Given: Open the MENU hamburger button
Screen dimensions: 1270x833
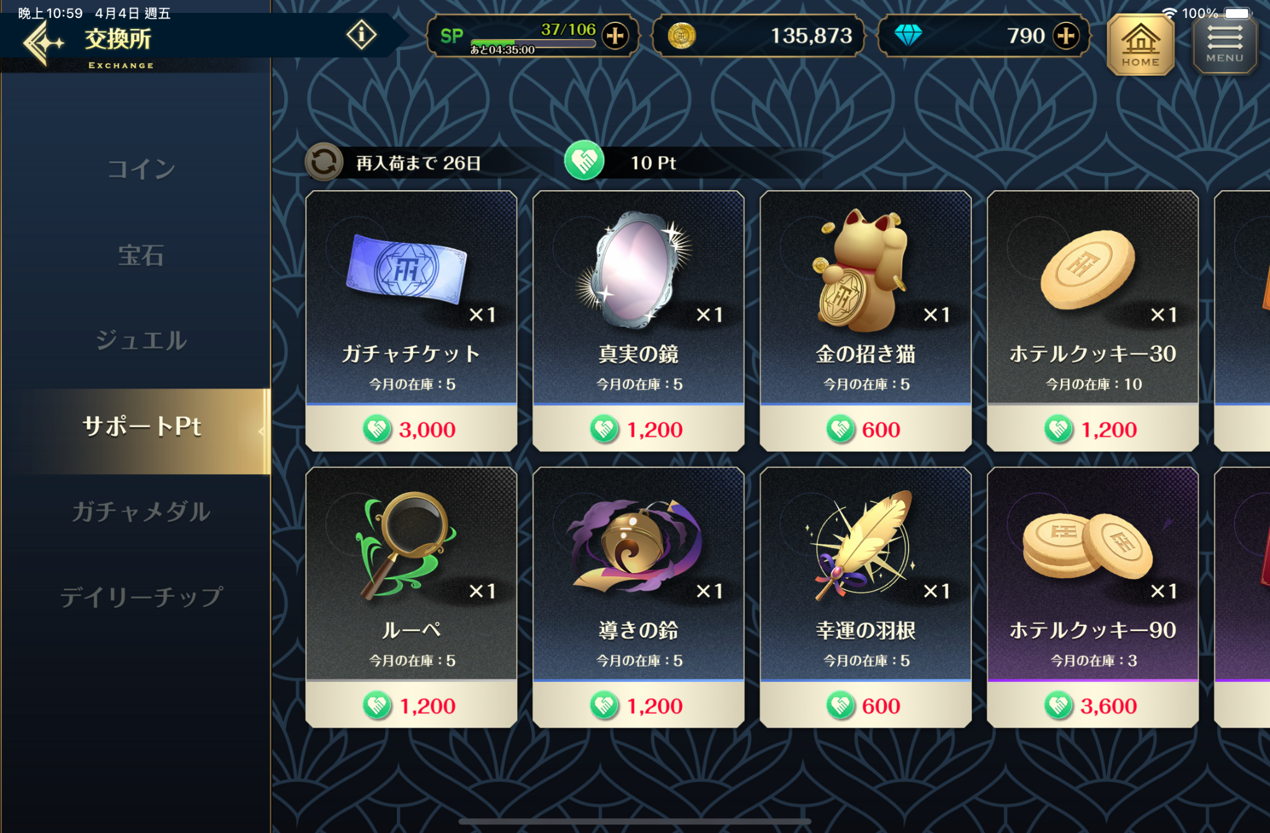Looking at the screenshot, I should (x=1225, y=44).
